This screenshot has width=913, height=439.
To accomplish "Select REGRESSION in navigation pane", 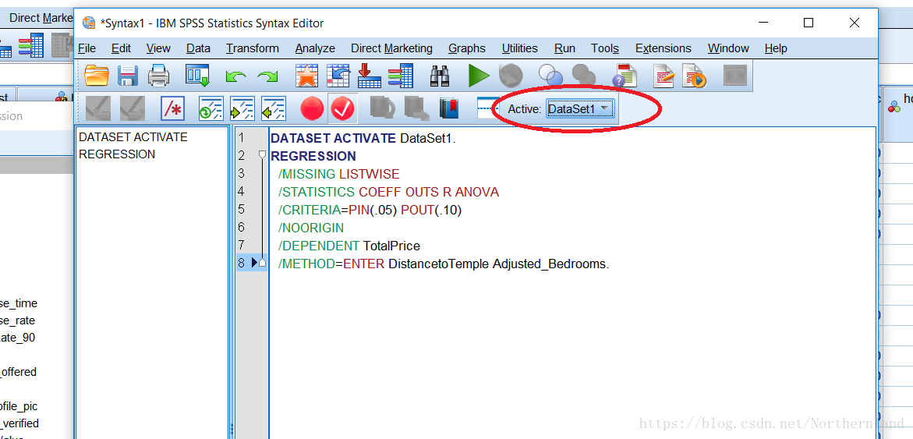I will click(x=117, y=154).
